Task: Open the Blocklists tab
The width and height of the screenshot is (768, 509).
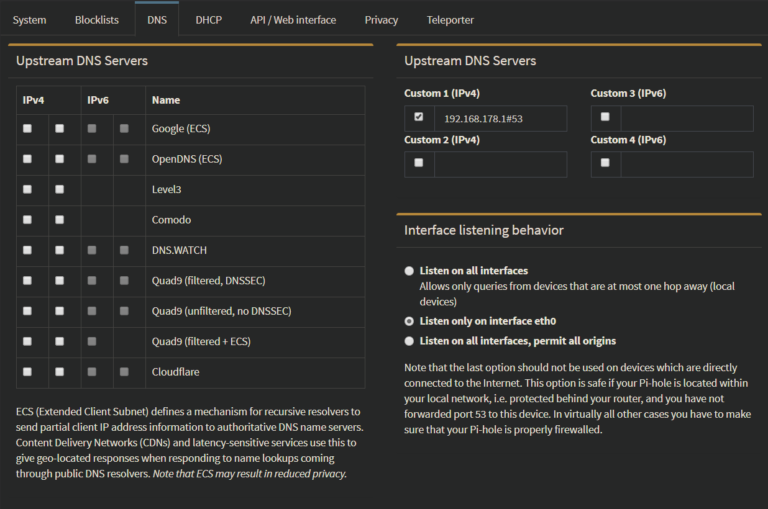Action: (97, 20)
